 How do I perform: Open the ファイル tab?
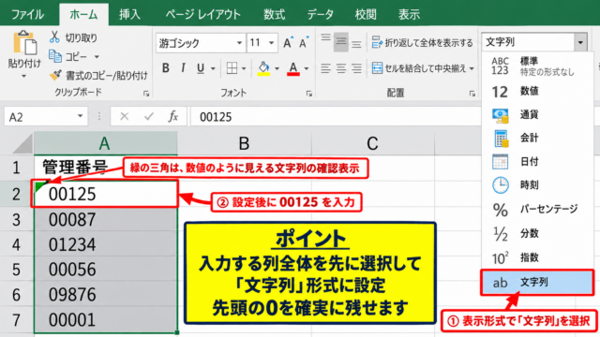pos(27,15)
